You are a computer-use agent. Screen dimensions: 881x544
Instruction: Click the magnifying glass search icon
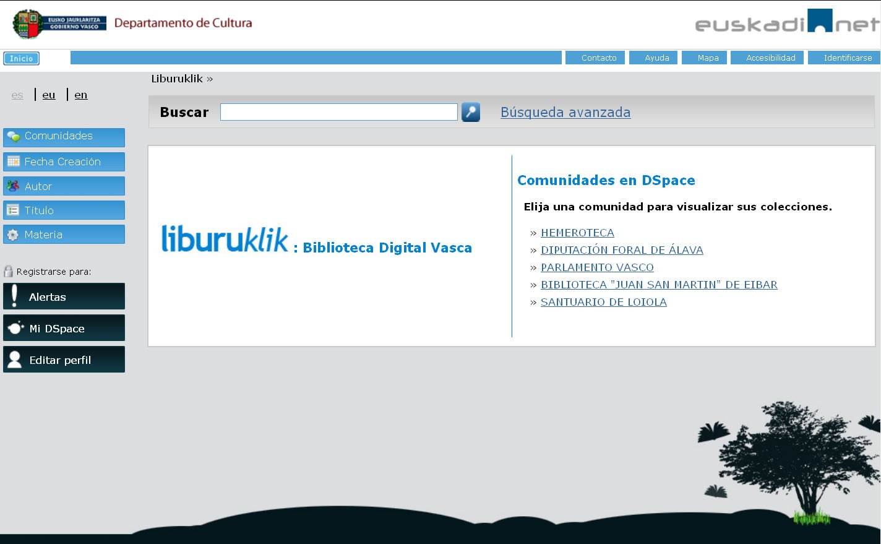pyautogui.click(x=470, y=112)
